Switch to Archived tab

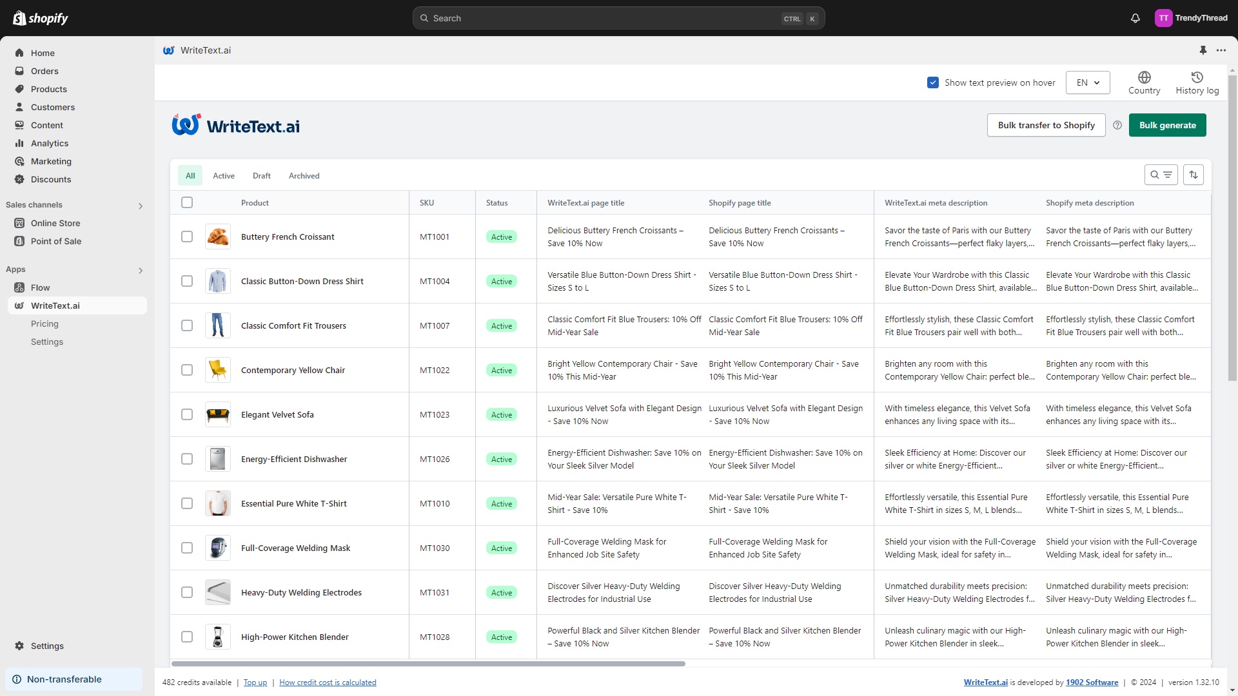304,175
